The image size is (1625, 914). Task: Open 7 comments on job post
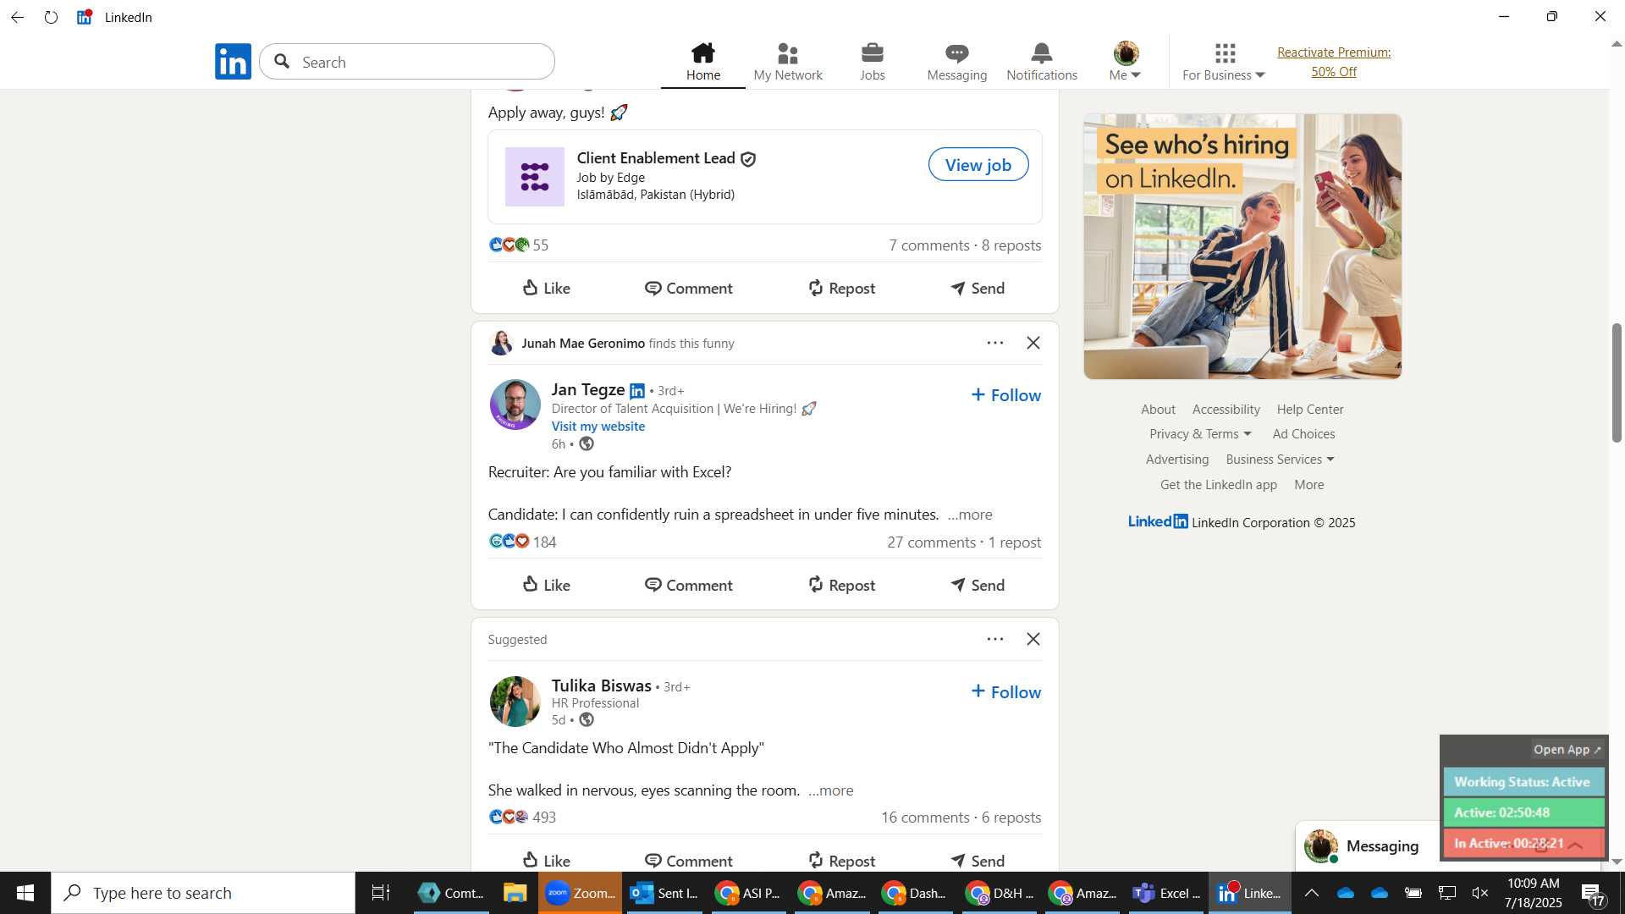(x=928, y=245)
